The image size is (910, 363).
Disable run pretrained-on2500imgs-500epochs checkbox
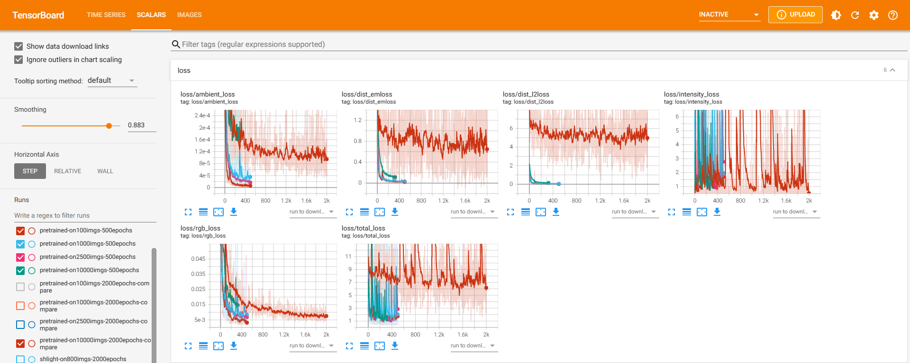(x=20, y=257)
